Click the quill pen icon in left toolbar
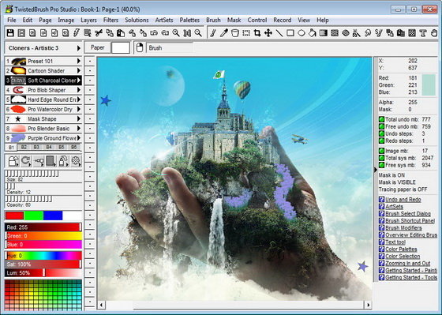 coord(77,33)
